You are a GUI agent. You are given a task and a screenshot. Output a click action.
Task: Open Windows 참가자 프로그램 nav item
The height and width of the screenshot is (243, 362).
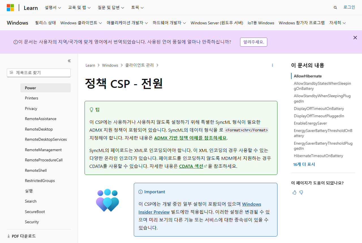coord(302,23)
